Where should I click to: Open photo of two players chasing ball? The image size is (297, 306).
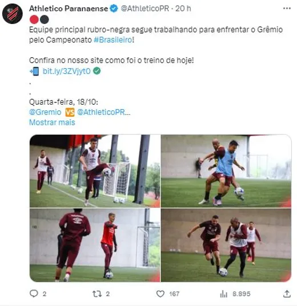(226, 245)
